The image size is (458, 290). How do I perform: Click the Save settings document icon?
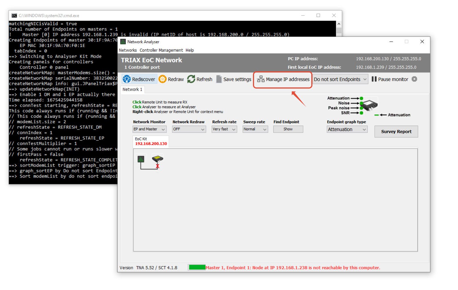click(x=219, y=79)
